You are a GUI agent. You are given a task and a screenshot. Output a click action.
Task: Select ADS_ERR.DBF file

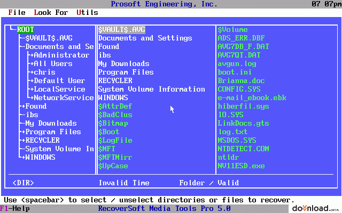pos(241,38)
